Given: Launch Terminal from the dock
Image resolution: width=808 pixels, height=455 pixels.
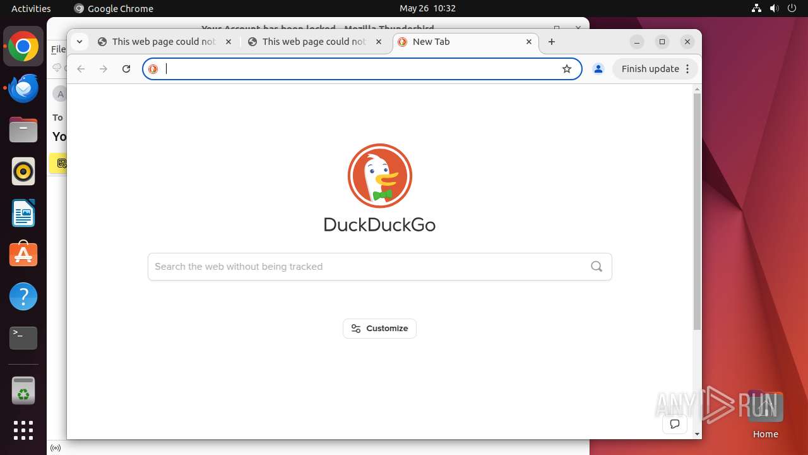Looking at the screenshot, I should [23, 338].
